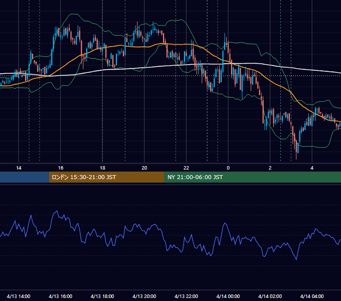Click the 4/13 18:00 time label
This screenshot has width=341, height=301.
102,296
